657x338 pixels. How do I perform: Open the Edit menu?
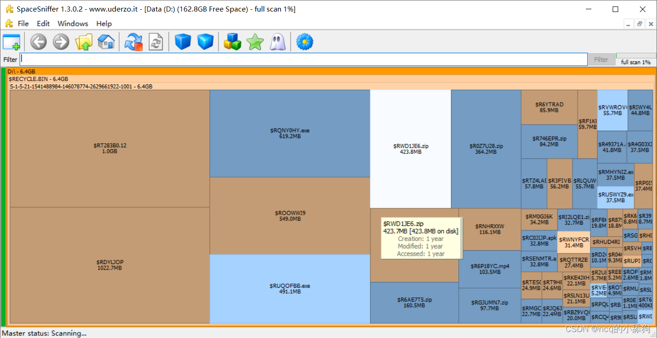click(43, 24)
